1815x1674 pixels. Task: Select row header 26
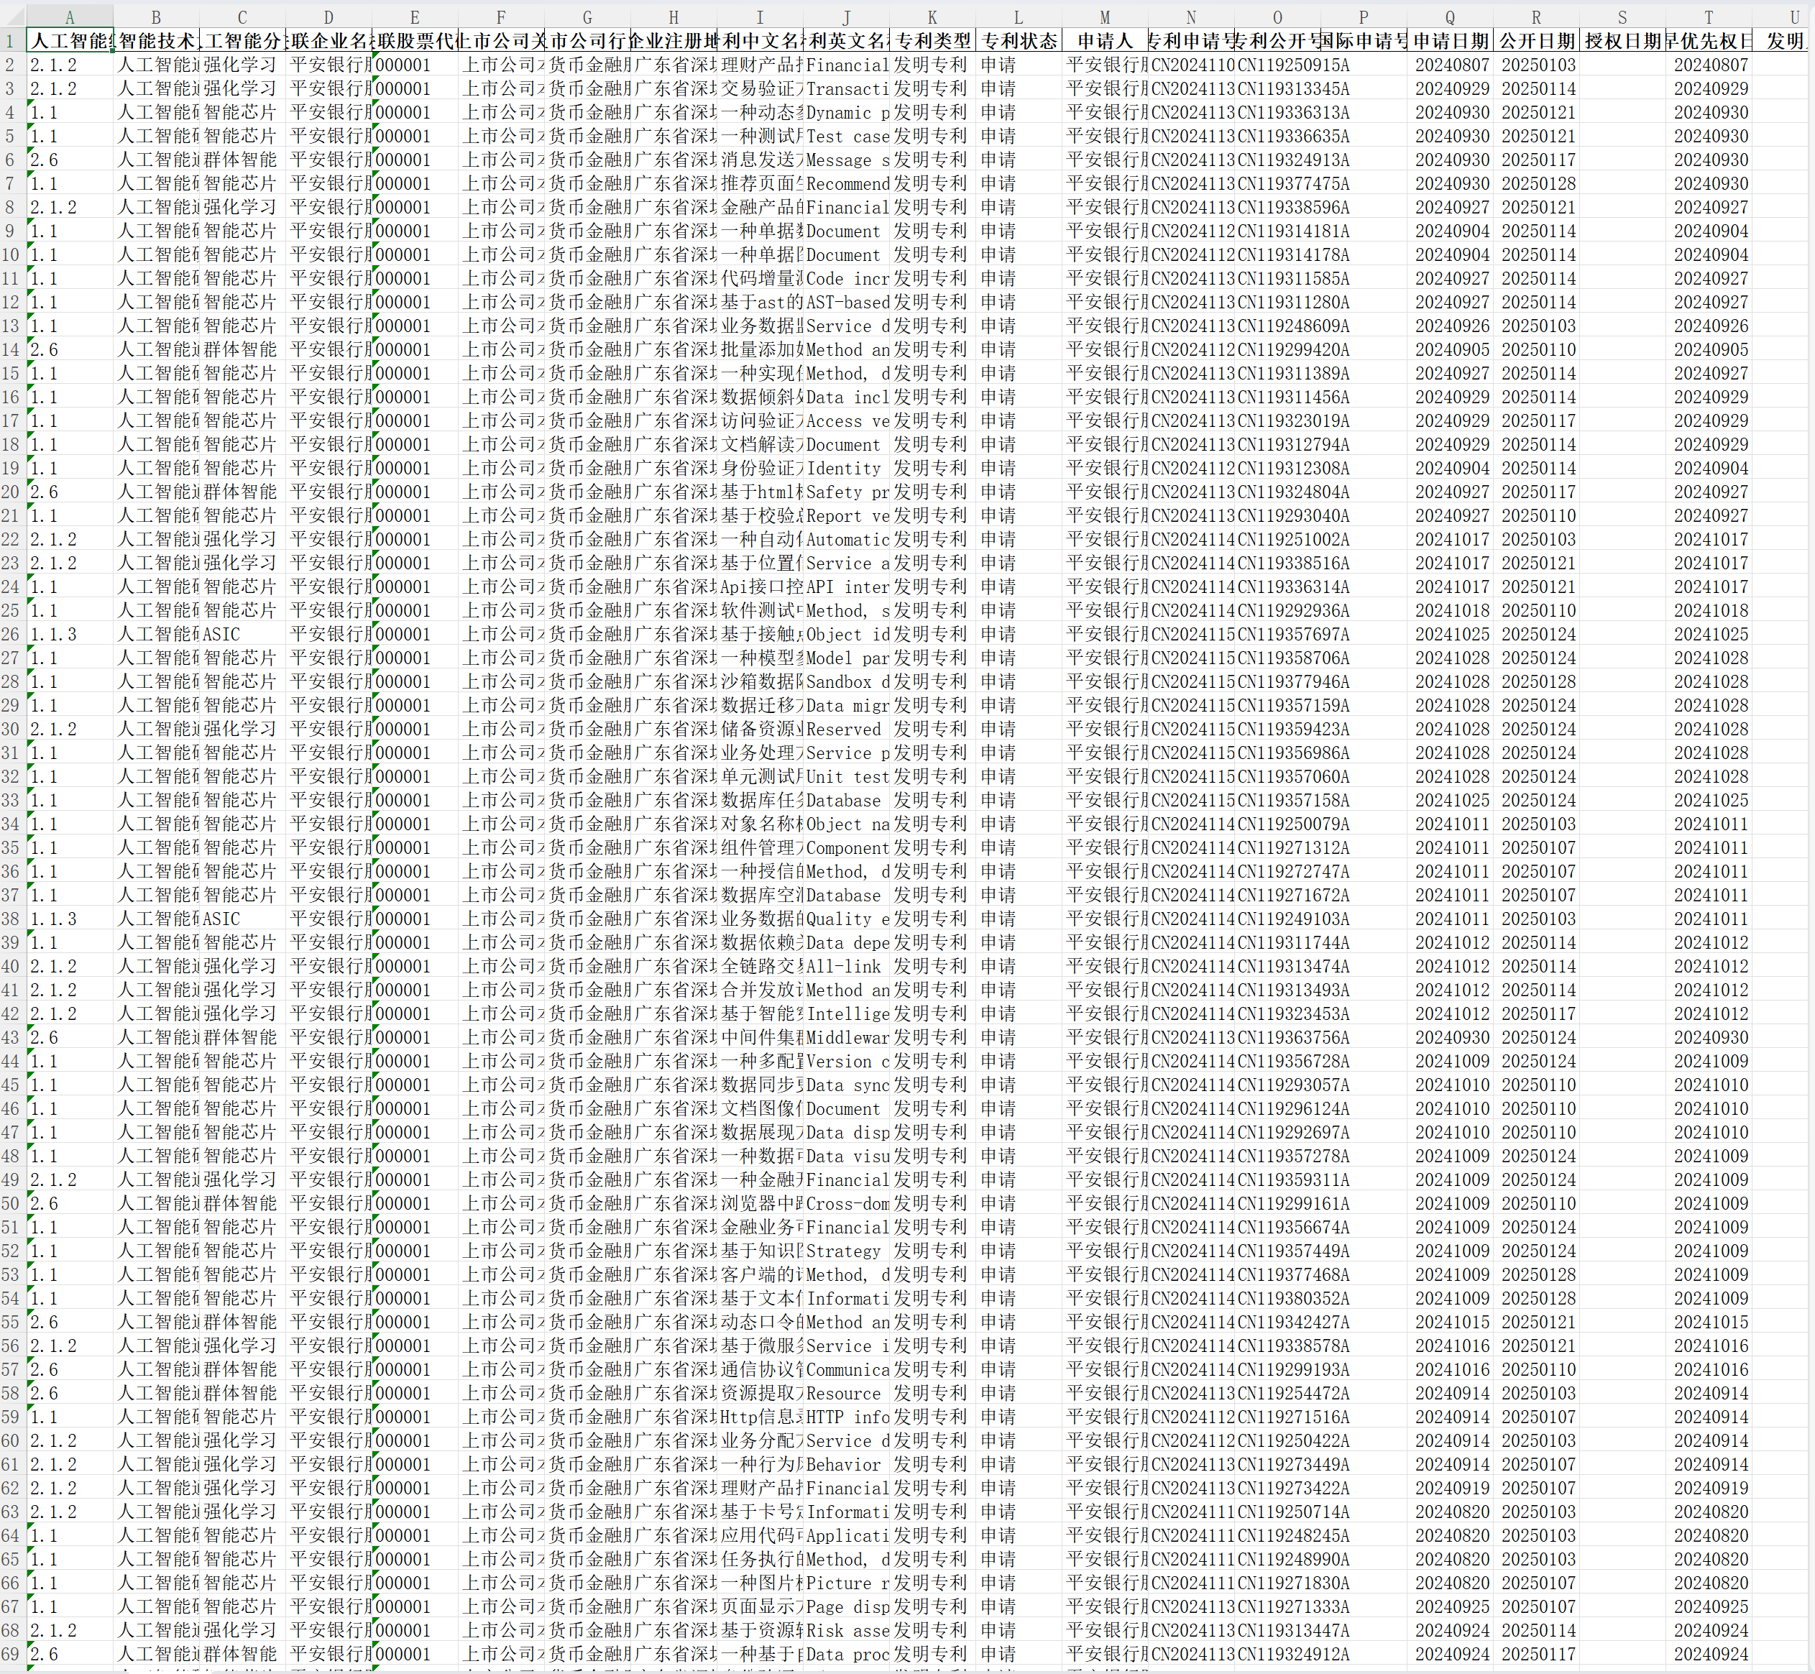click(x=13, y=634)
